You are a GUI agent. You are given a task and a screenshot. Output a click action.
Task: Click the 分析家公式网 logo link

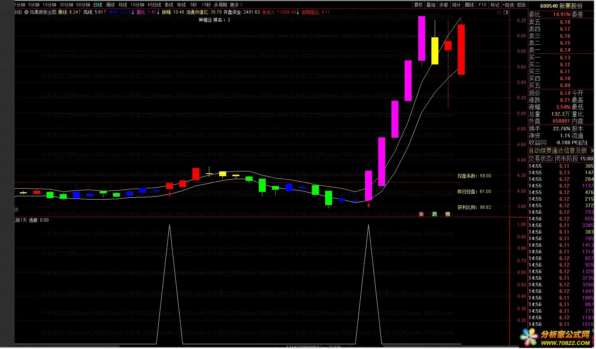click(x=556, y=338)
